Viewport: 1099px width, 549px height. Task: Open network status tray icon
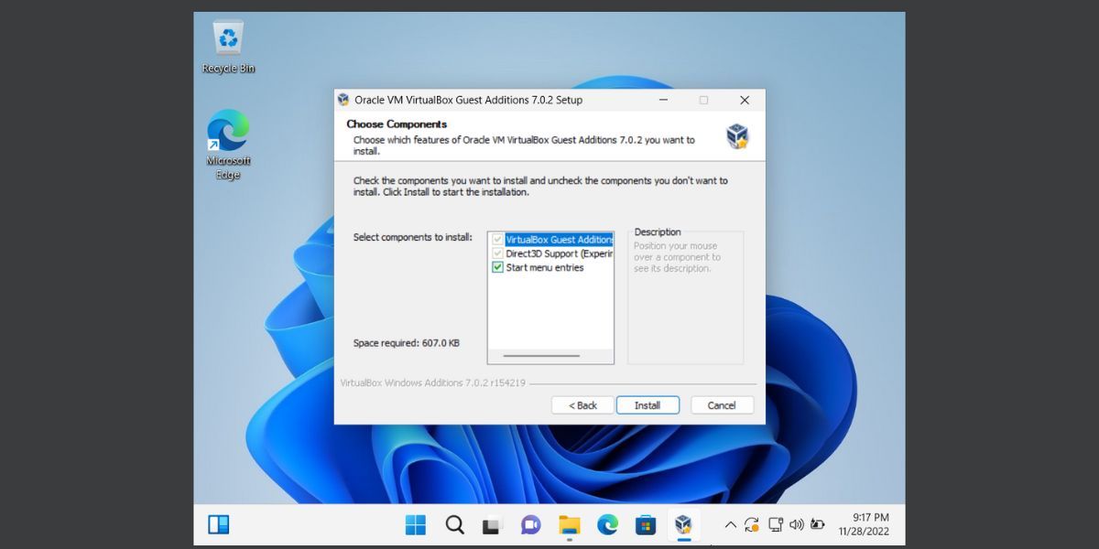775,525
